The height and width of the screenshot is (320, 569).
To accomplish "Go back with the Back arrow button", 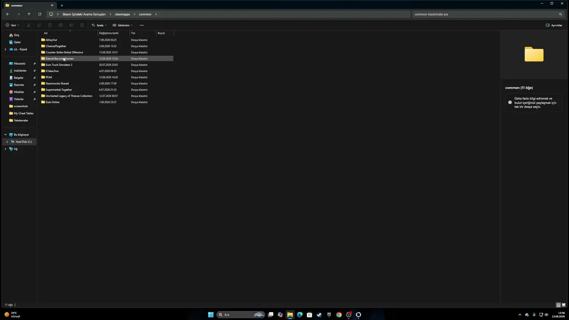I will point(8,14).
